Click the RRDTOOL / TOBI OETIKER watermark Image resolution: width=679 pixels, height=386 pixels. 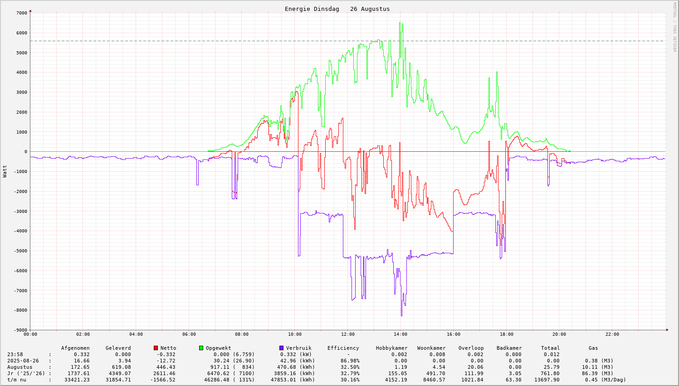[674, 27]
